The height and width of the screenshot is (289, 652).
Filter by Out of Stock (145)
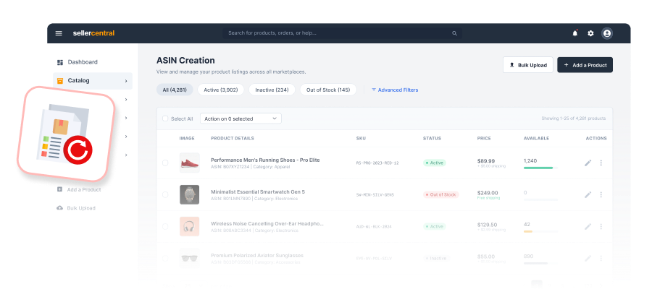(x=328, y=90)
